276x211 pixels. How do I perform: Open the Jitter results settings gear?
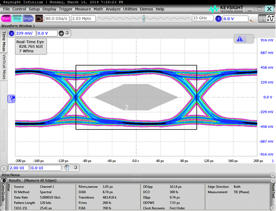pos(4,181)
